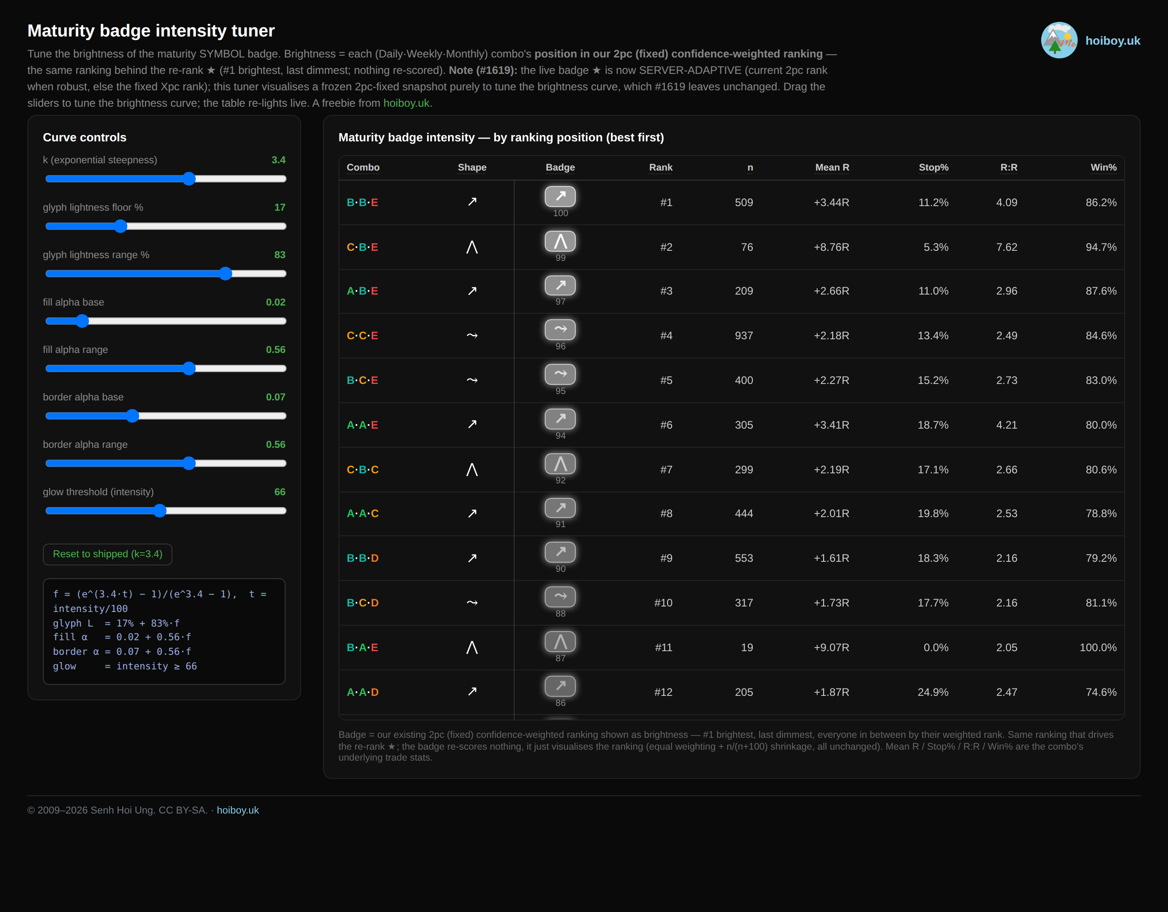Click the B·B·D badge icon showing 90
The image size is (1168, 912).
point(560,552)
